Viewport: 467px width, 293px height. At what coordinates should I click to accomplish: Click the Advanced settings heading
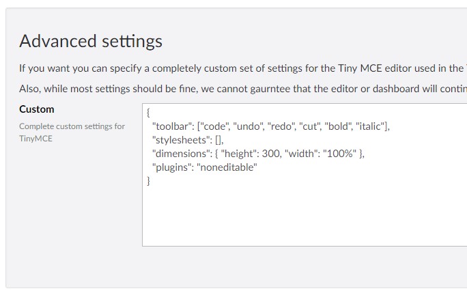(91, 41)
